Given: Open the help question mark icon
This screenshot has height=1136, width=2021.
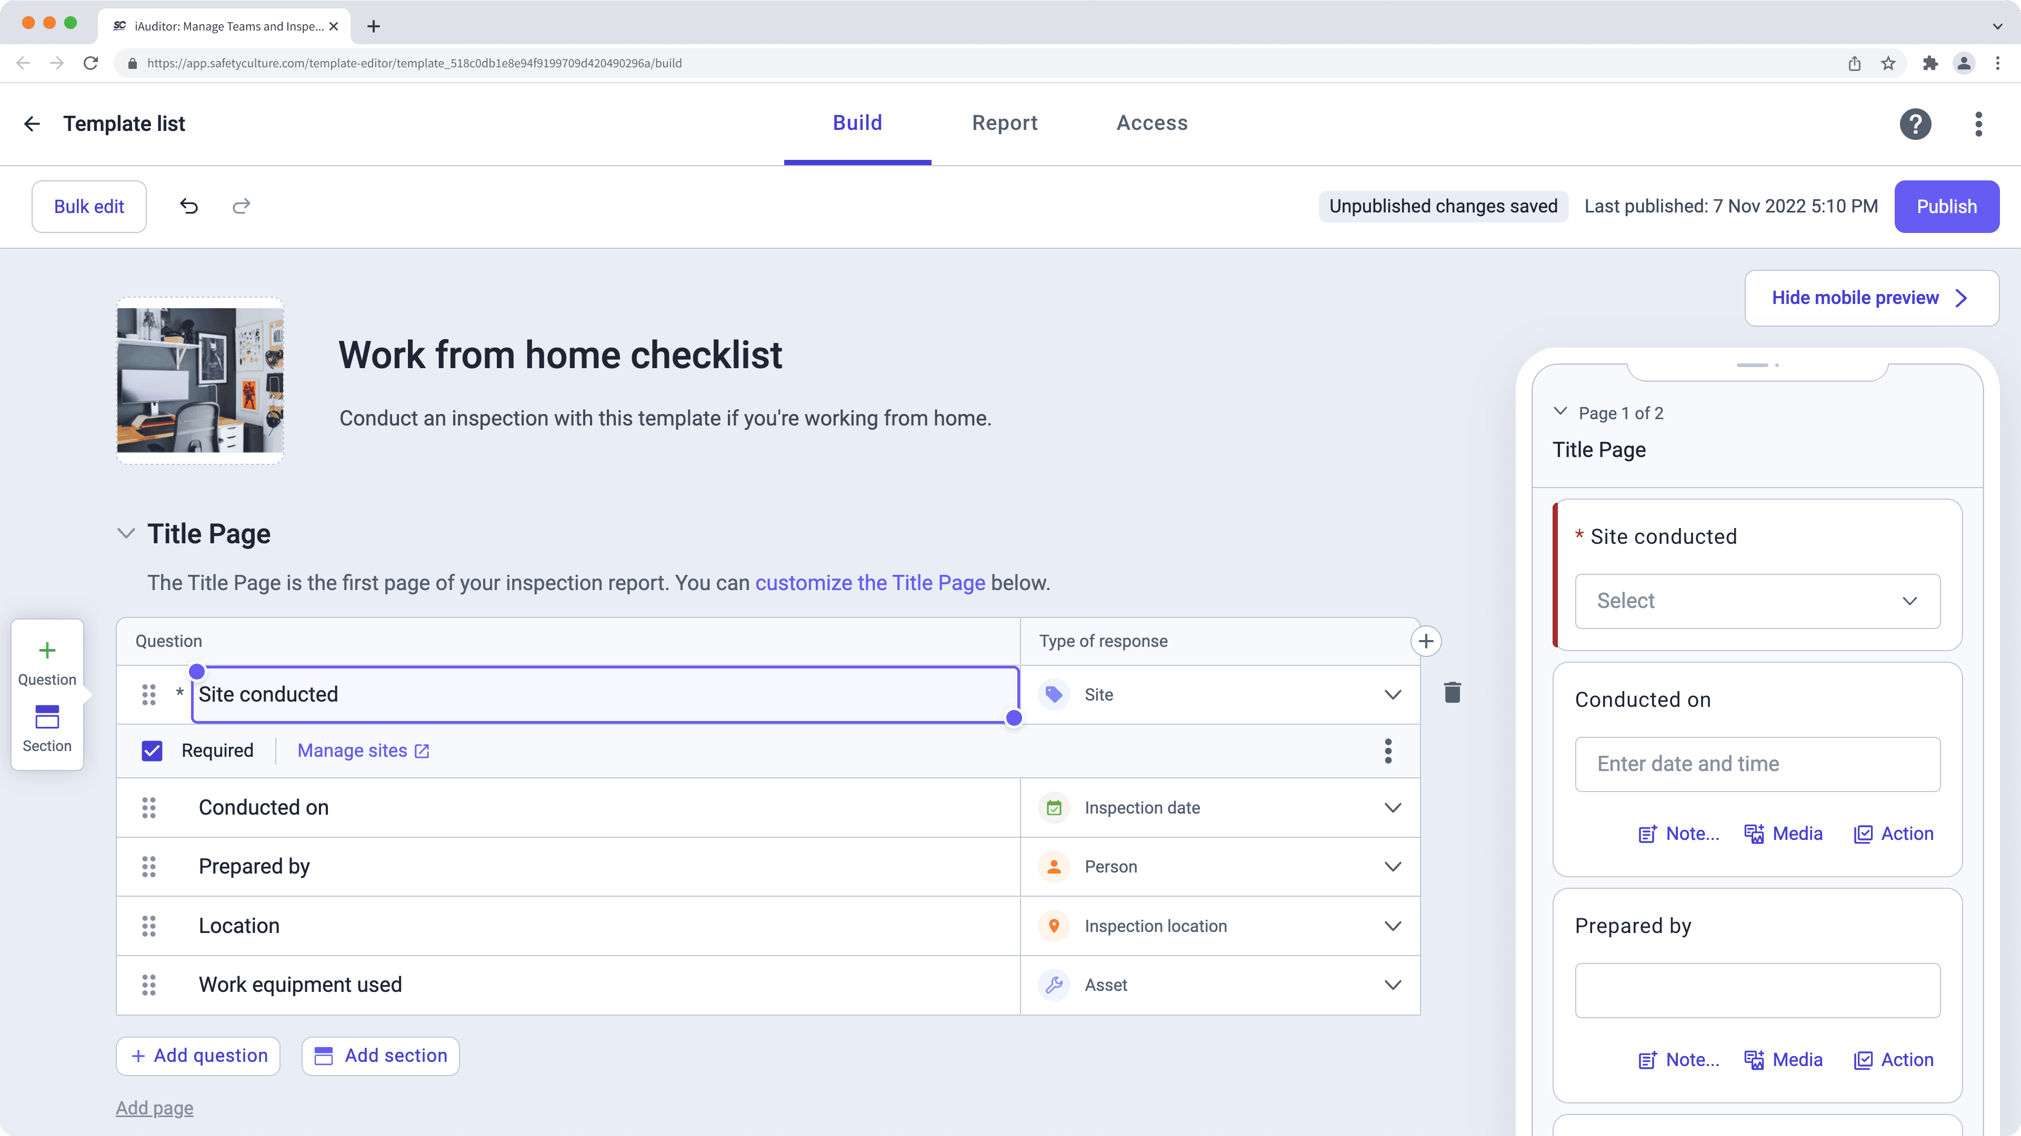Looking at the screenshot, I should [x=1915, y=124].
